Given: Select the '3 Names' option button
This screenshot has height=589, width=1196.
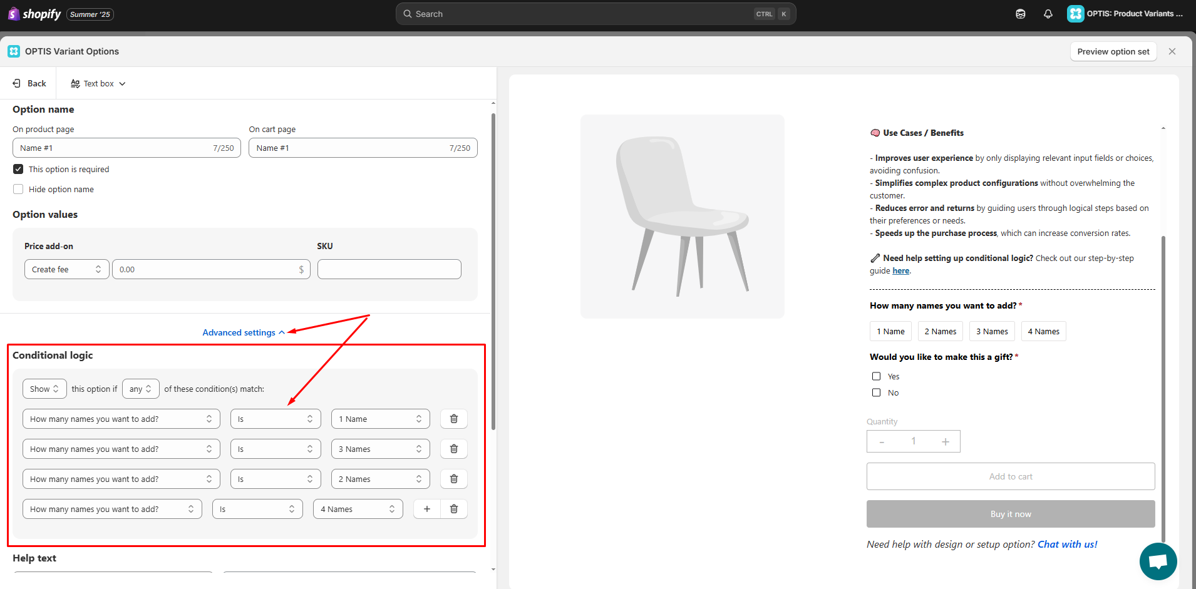Looking at the screenshot, I should (992, 331).
